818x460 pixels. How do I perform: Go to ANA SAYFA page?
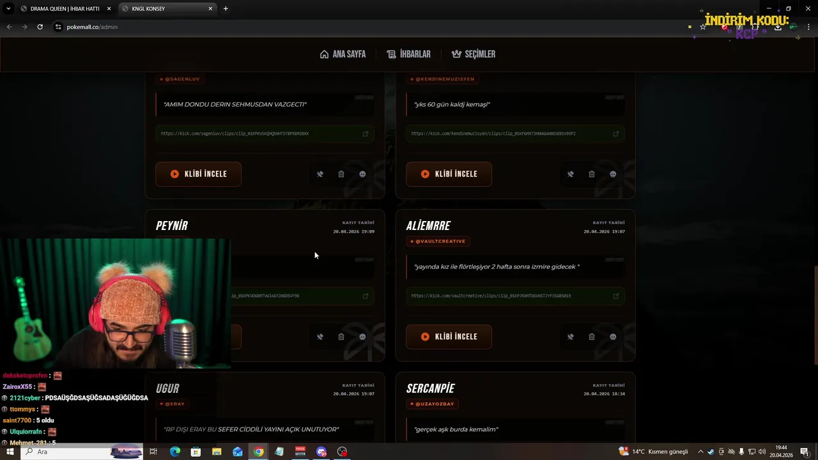(x=343, y=54)
